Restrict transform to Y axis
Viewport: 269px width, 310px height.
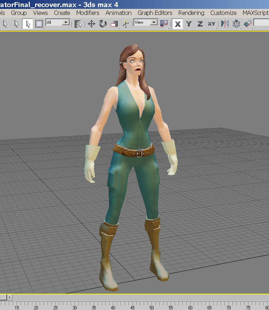189,24
